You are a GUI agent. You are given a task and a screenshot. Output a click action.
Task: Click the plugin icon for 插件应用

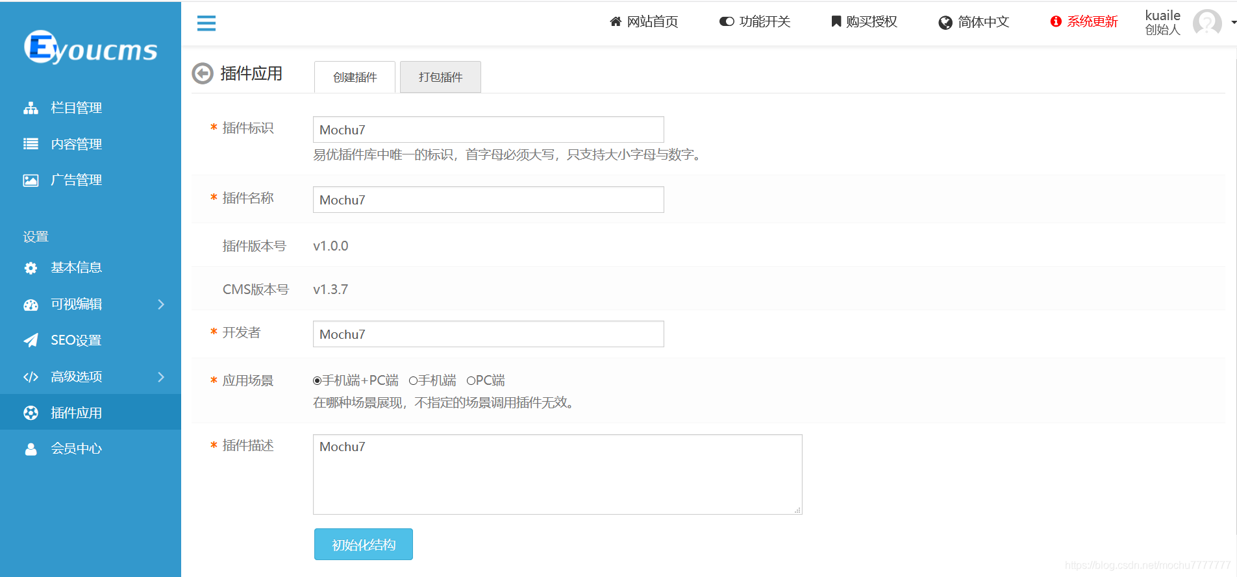[x=31, y=413]
